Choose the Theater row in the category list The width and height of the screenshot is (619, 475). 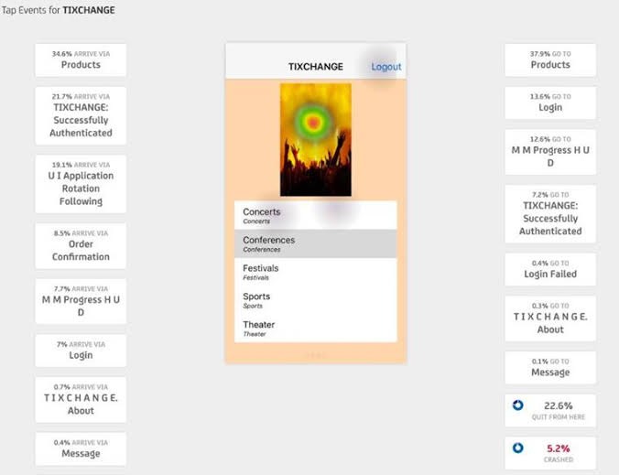click(315, 329)
